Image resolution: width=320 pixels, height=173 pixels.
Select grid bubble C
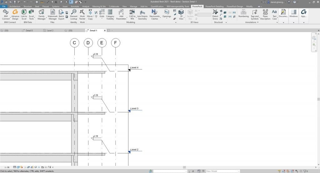point(74,43)
